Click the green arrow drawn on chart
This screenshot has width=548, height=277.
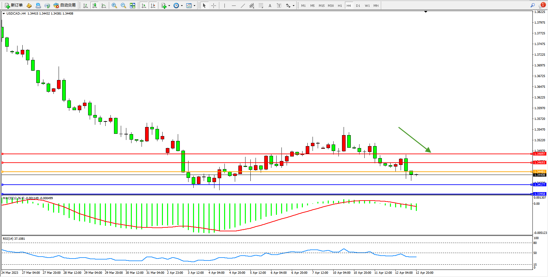[415, 139]
